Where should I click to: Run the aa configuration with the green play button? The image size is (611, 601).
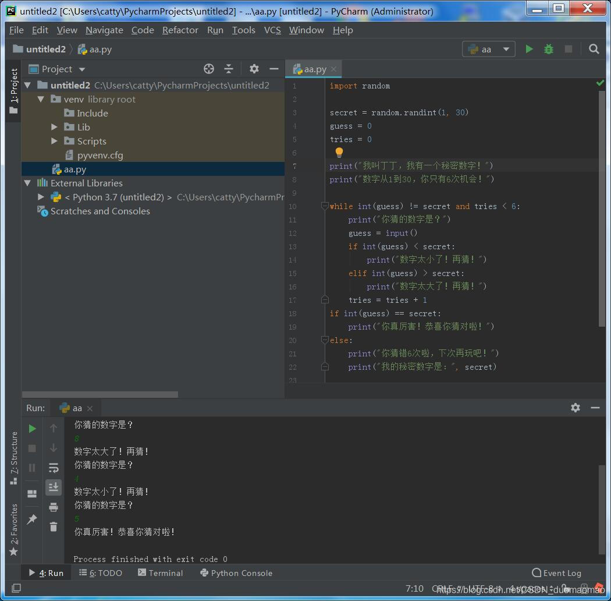pos(529,49)
